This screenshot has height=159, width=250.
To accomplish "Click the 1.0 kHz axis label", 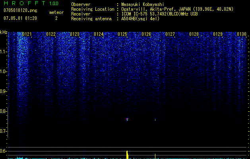I will tap(3, 72).
